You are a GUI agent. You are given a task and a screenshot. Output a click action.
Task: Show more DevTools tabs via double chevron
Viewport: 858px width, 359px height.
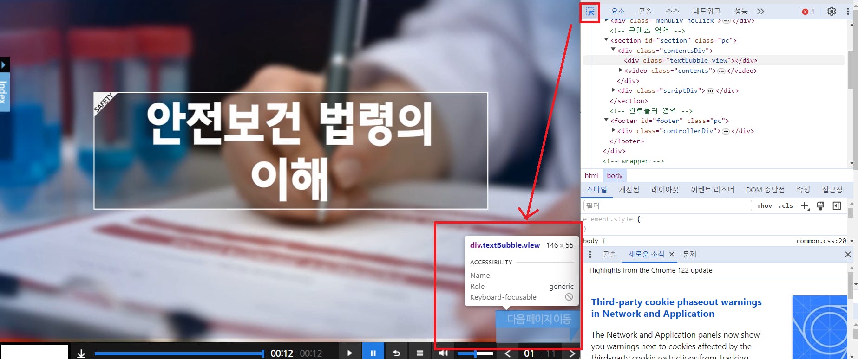click(x=760, y=12)
